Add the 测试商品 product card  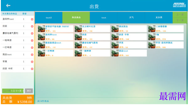[129, 29]
